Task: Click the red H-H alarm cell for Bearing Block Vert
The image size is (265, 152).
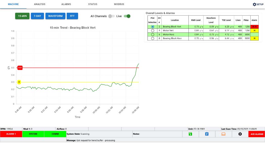Action: click(x=254, y=26)
